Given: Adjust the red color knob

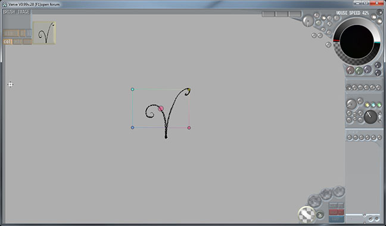Looking at the screenshot, I should pos(350,70).
